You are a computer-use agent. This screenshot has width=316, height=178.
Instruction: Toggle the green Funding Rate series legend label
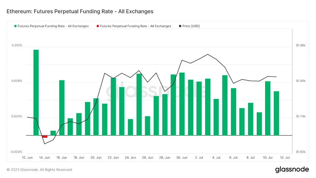click(53, 26)
